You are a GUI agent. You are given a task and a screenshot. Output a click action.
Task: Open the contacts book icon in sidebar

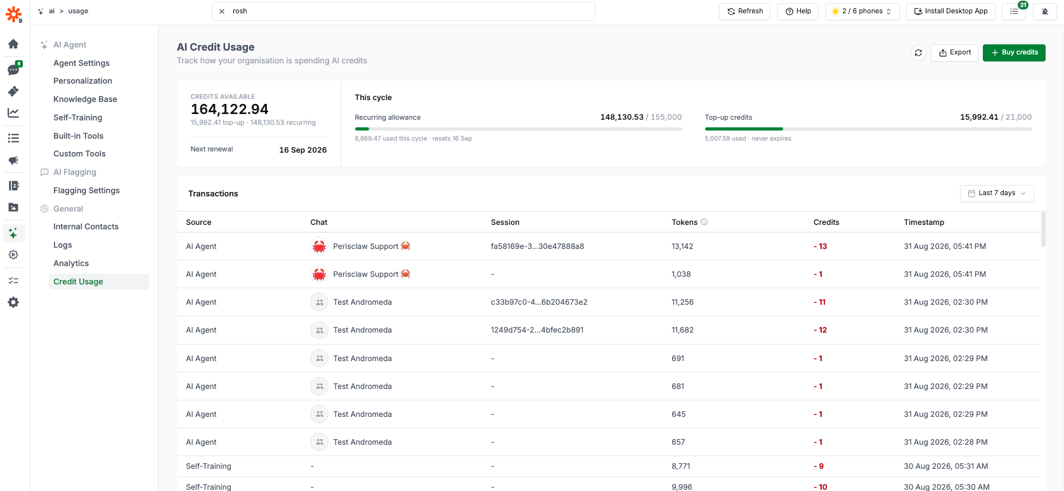pyautogui.click(x=13, y=186)
